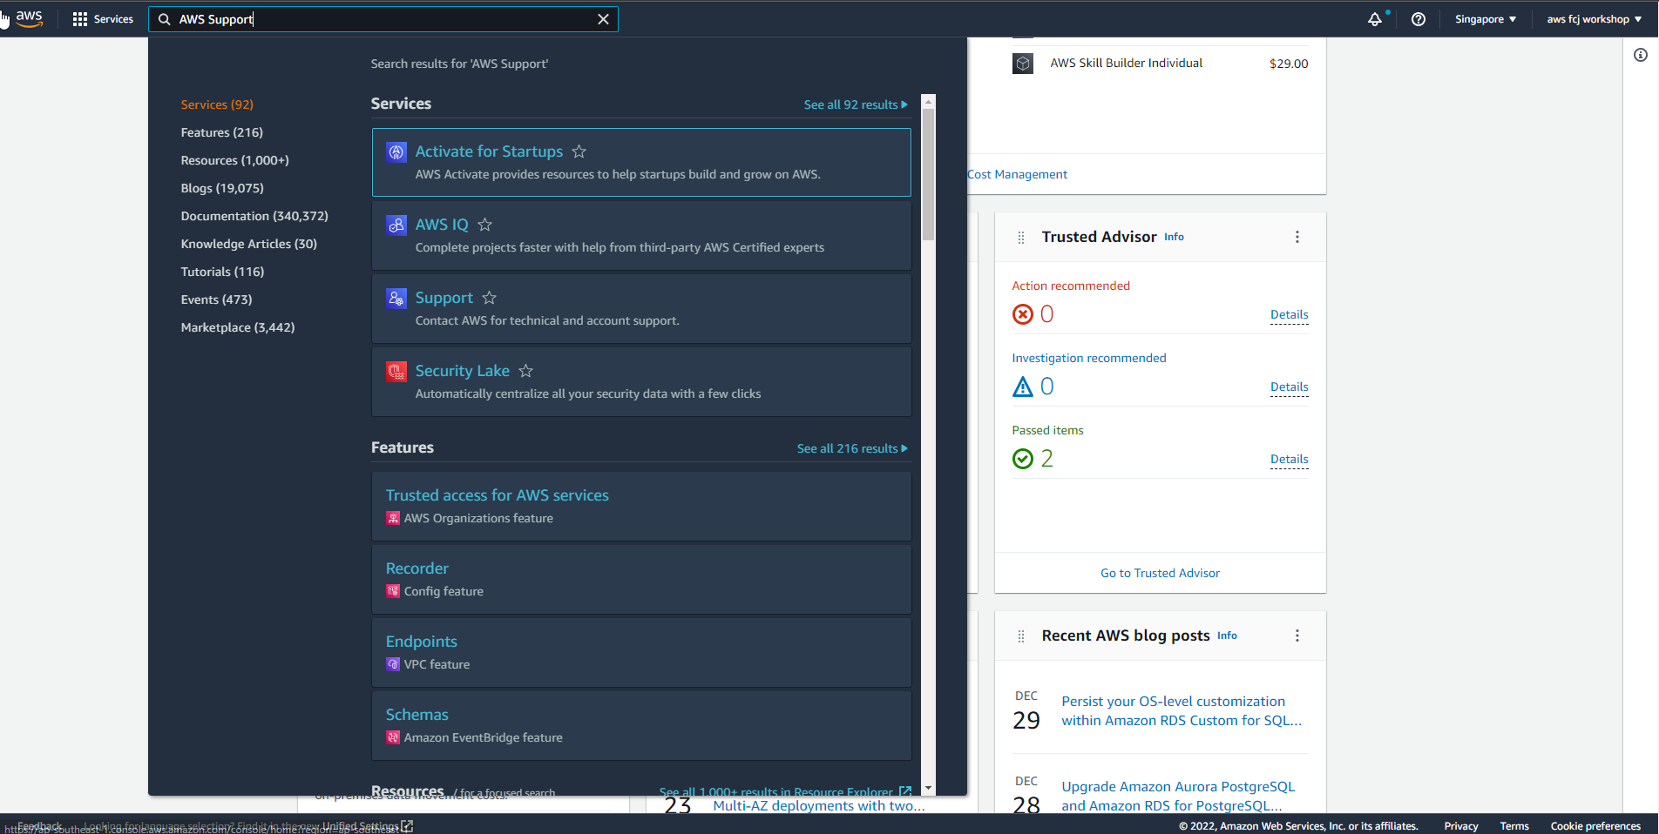This screenshot has width=1659, height=834.
Task: Filter results by Services (92)
Action: 217,104
